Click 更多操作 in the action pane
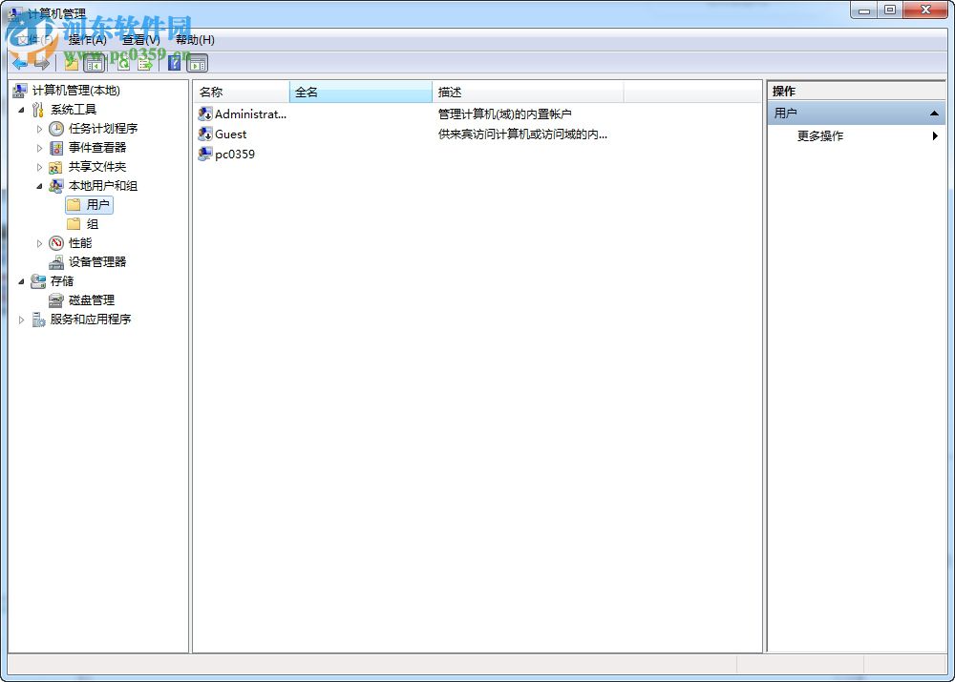 point(822,135)
